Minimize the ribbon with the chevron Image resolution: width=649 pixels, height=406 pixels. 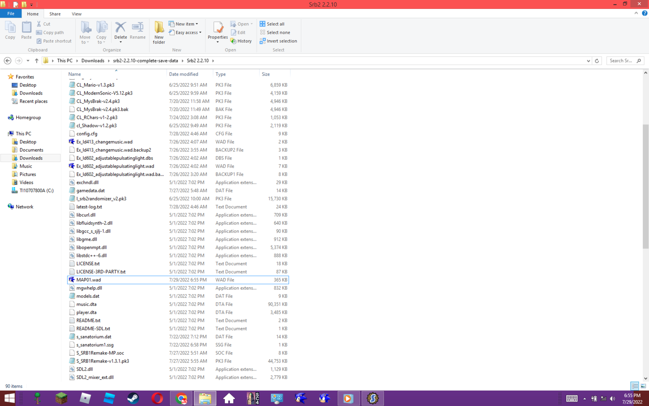click(636, 13)
